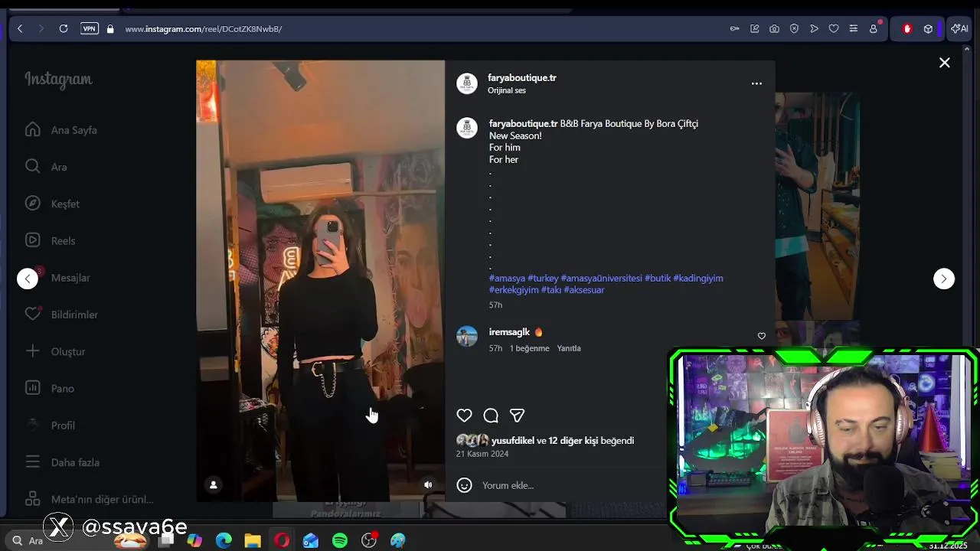Image resolution: width=980 pixels, height=551 pixels.
Task: Click faryaboutique.tr username in caption
Action: coord(524,123)
